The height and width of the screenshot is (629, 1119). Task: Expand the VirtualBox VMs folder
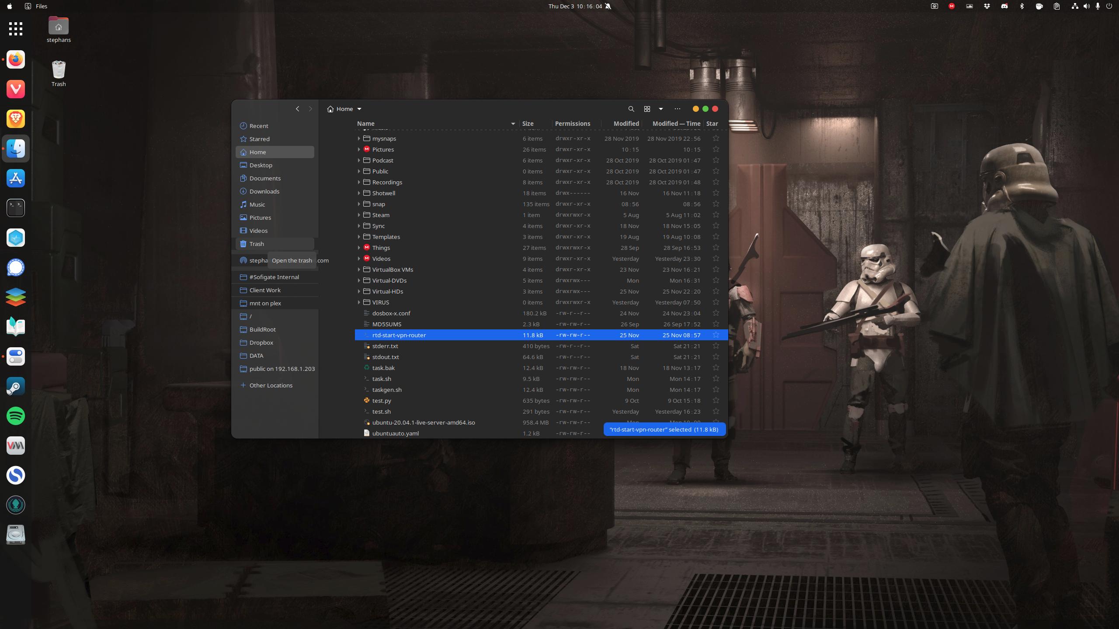pyautogui.click(x=359, y=270)
